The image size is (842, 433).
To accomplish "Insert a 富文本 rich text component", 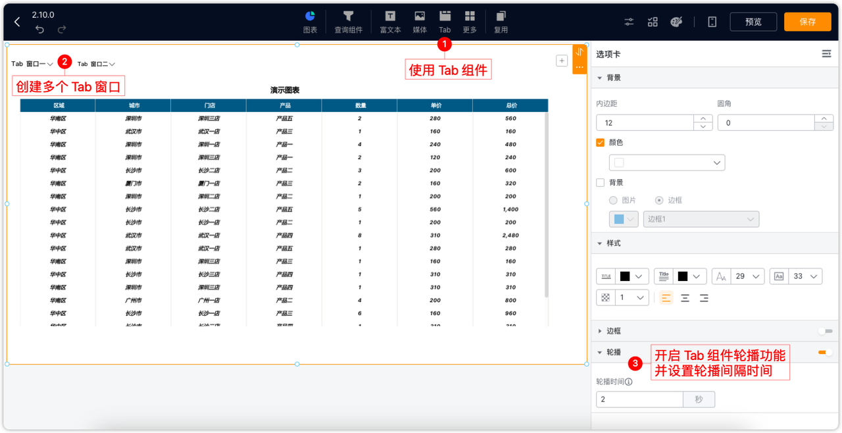I will (x=389, y=20).
